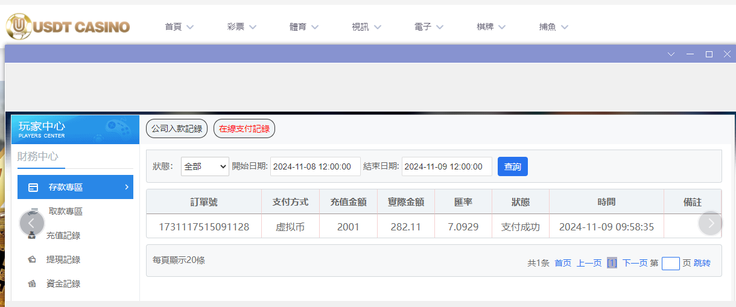Click the USDT Casino logo

point(68,27)
